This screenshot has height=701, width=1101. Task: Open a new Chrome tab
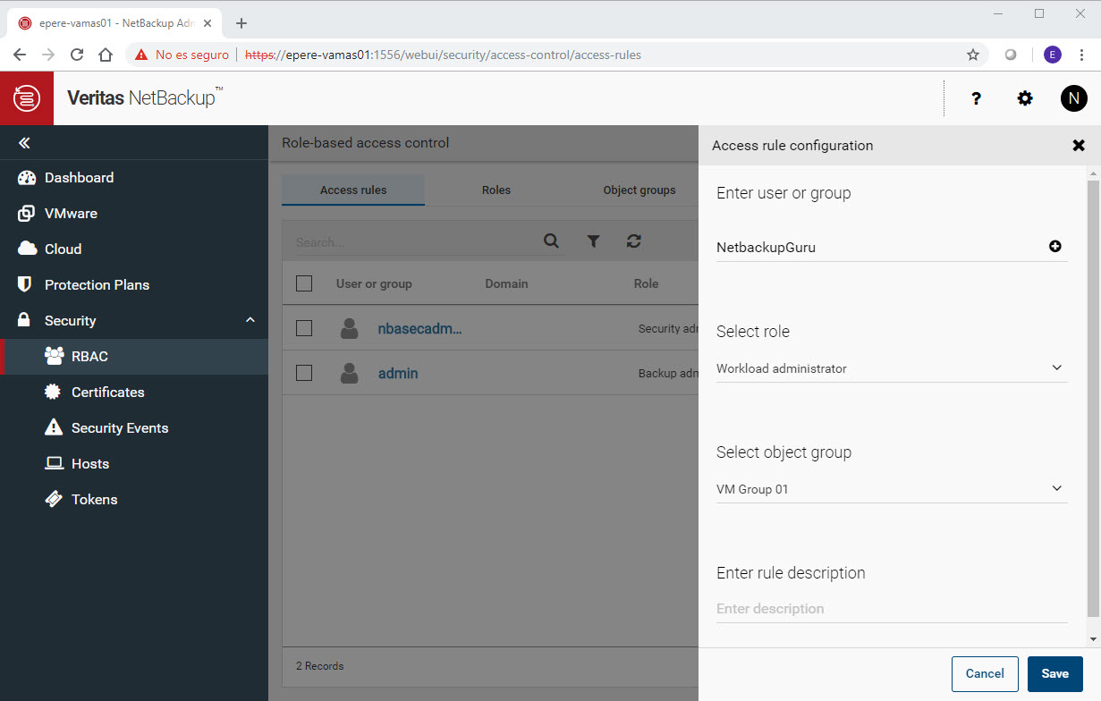tap(241, 23)
